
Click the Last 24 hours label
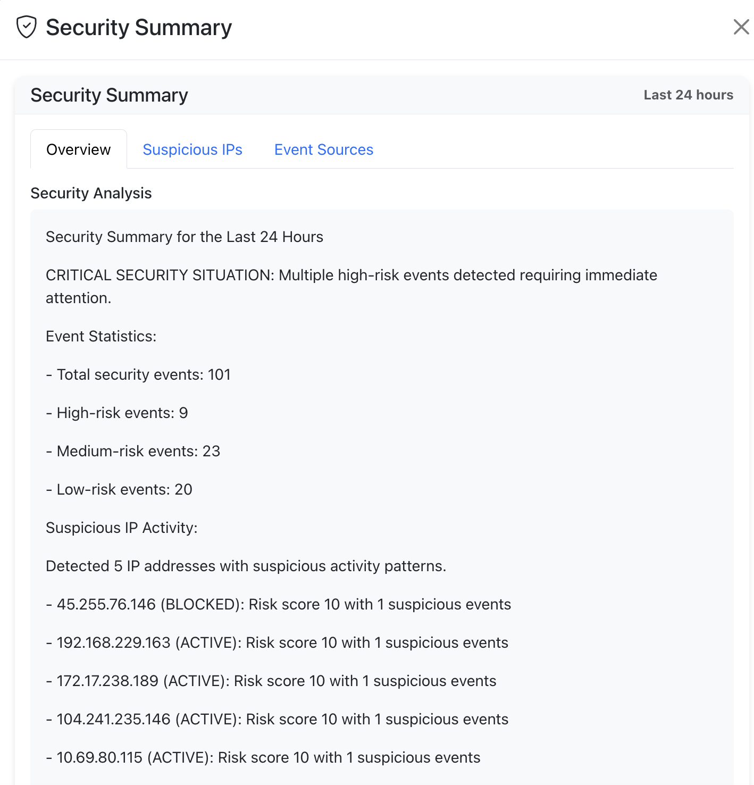[x=688, y=95]
